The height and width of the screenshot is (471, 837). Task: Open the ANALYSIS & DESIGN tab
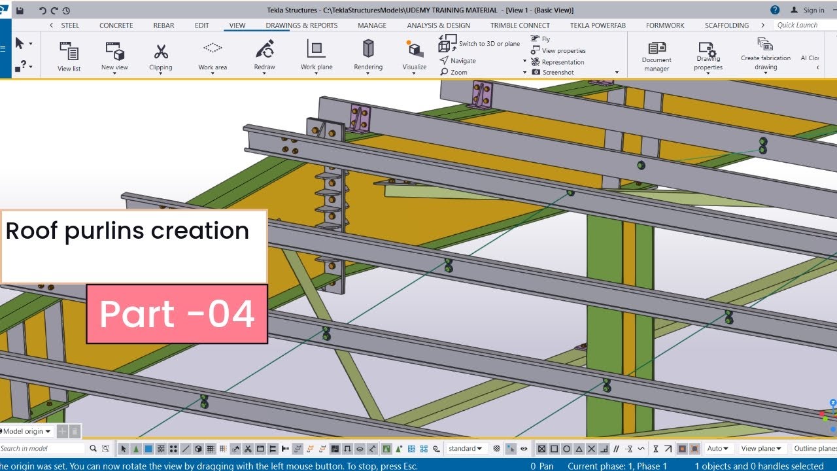tap(438, 26)
